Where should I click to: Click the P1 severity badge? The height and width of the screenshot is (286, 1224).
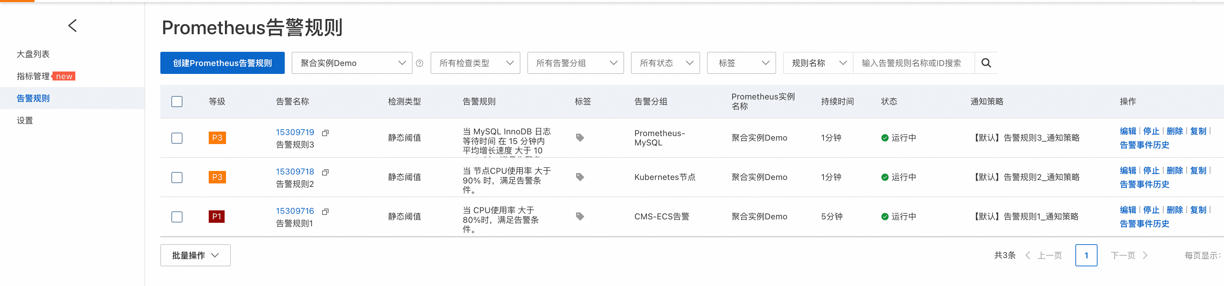[x=217, y=217]
